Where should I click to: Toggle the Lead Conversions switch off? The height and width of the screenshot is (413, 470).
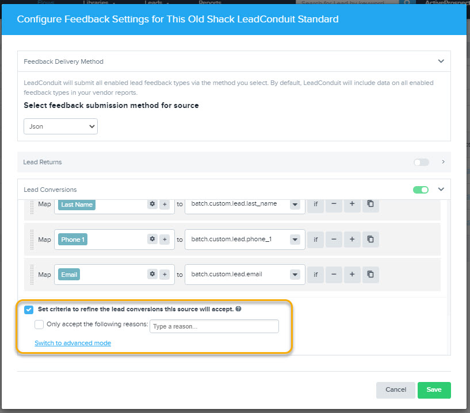[x=421, y=190]
